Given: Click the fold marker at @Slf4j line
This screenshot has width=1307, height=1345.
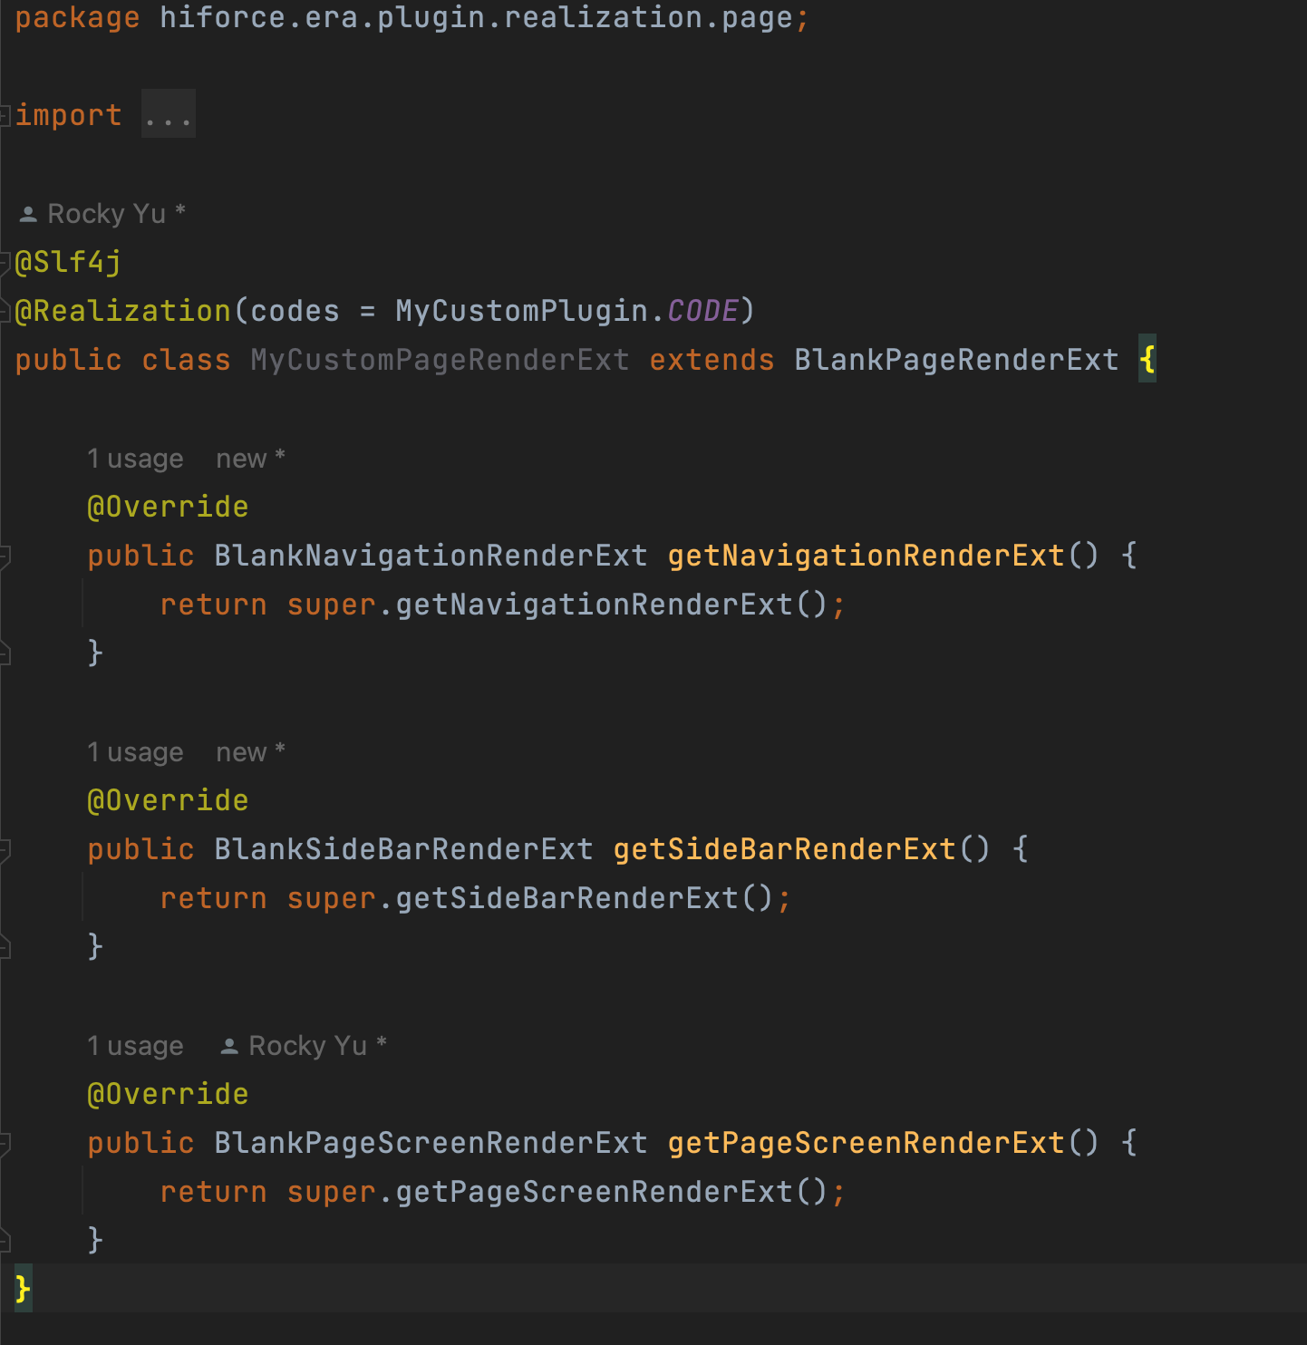Looking at the screenshot, I should point(5,263).
